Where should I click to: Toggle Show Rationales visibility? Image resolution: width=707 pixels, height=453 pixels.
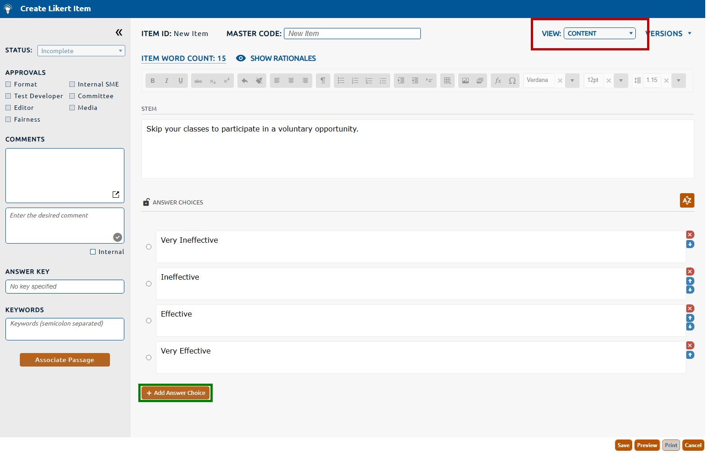(276, 59)
